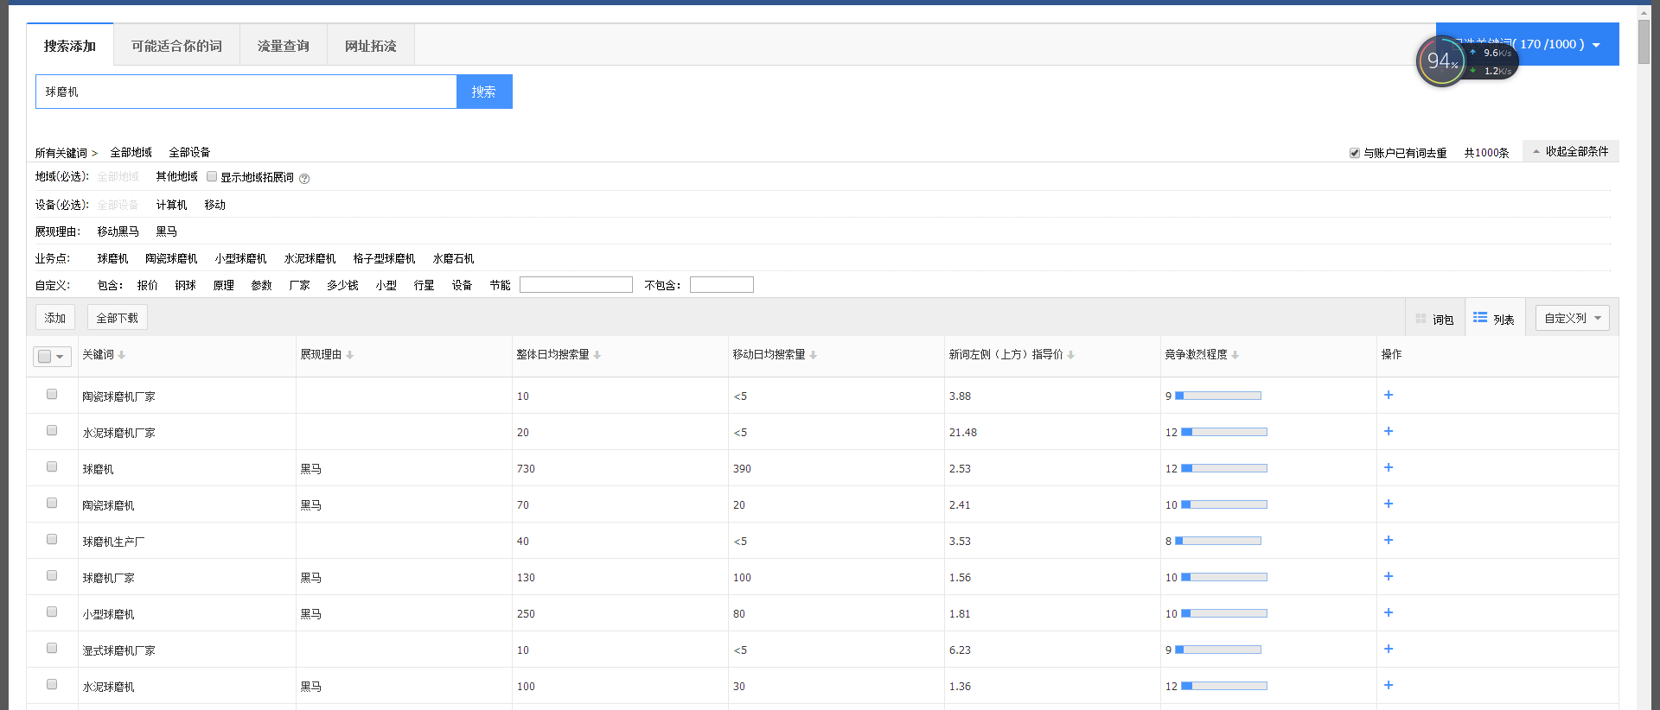Sort by 竞争激烈程度 column arrow
The width and height of the screenshot is (1660, 710).
[1235, 355]
